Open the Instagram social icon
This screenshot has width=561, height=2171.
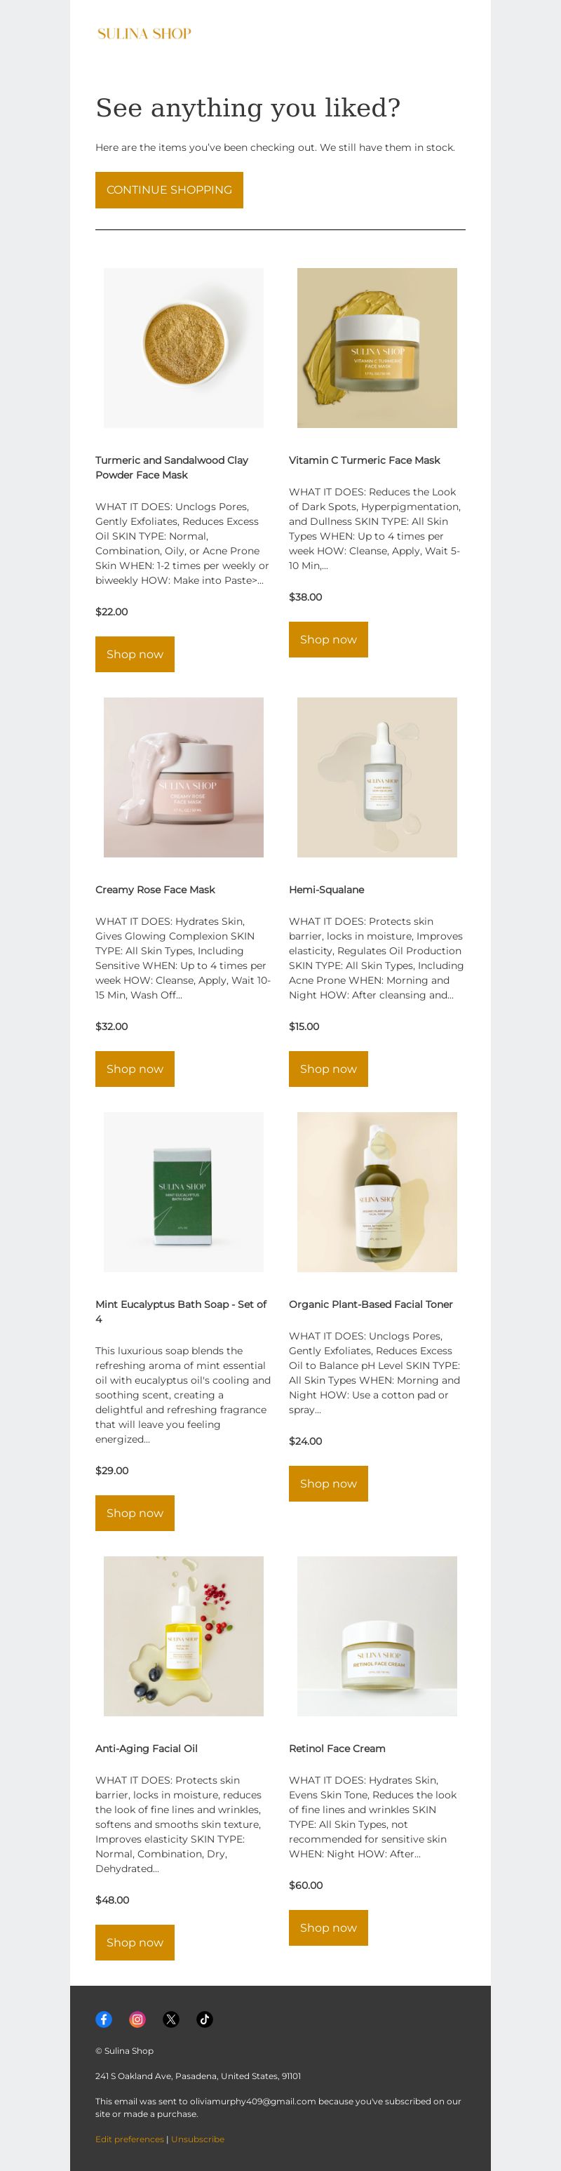(x=137, y=2019)
